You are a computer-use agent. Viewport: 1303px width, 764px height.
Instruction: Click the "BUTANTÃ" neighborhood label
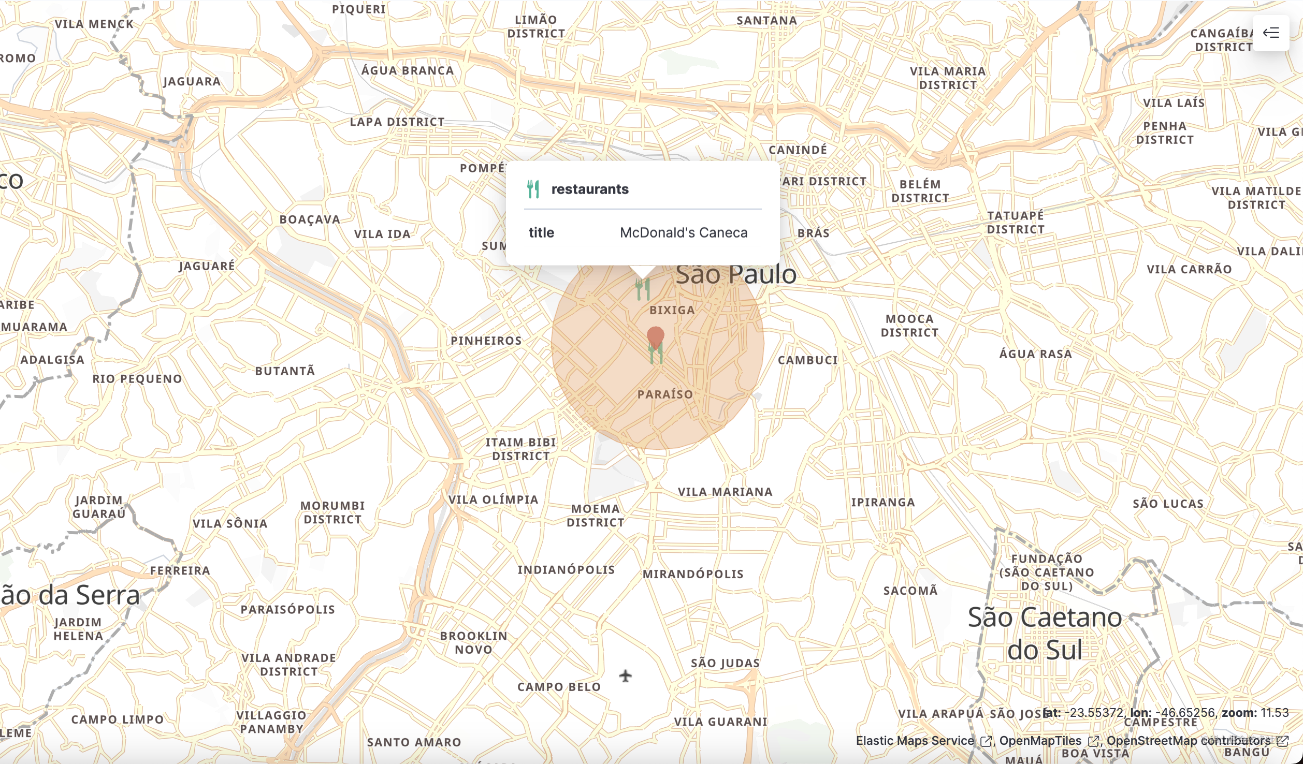pos(285,371)
